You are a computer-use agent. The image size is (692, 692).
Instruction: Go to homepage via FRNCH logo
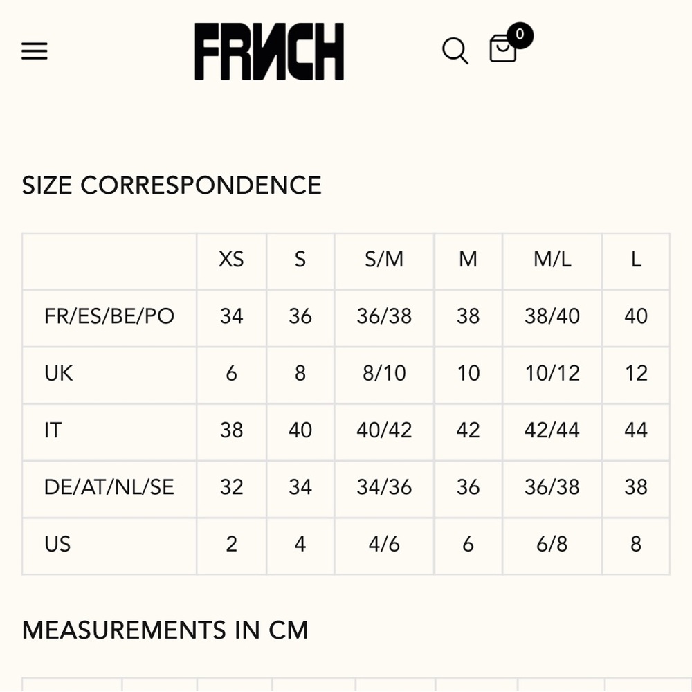click(269, 51)
